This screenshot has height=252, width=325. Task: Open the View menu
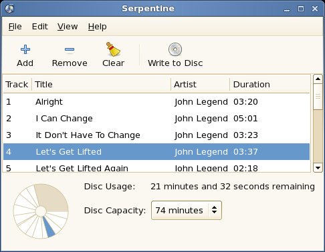coord(68,27)
